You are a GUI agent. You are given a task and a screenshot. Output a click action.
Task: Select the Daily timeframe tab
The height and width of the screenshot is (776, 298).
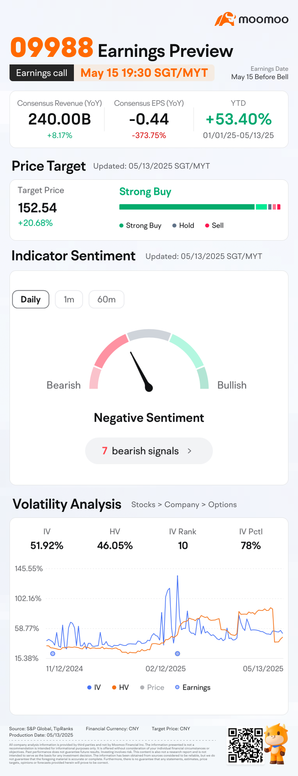(31, 300)
